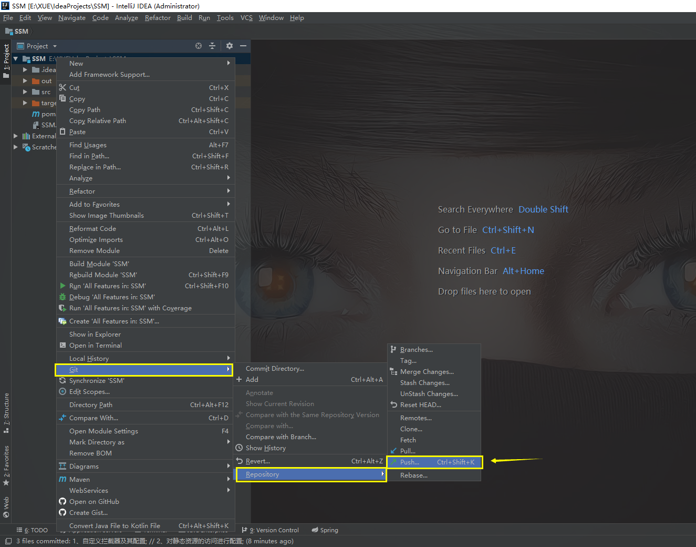Select Remotes... entry
The width and height of the screenshot is (696, 547).
(434, 418)
